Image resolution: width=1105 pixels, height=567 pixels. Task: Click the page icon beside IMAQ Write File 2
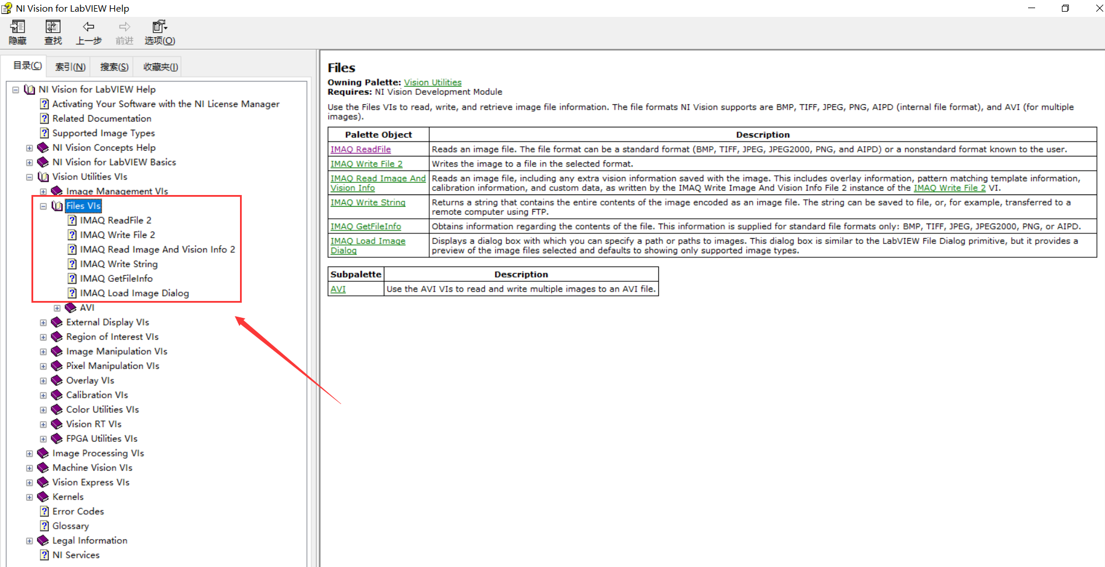(72, 235)
